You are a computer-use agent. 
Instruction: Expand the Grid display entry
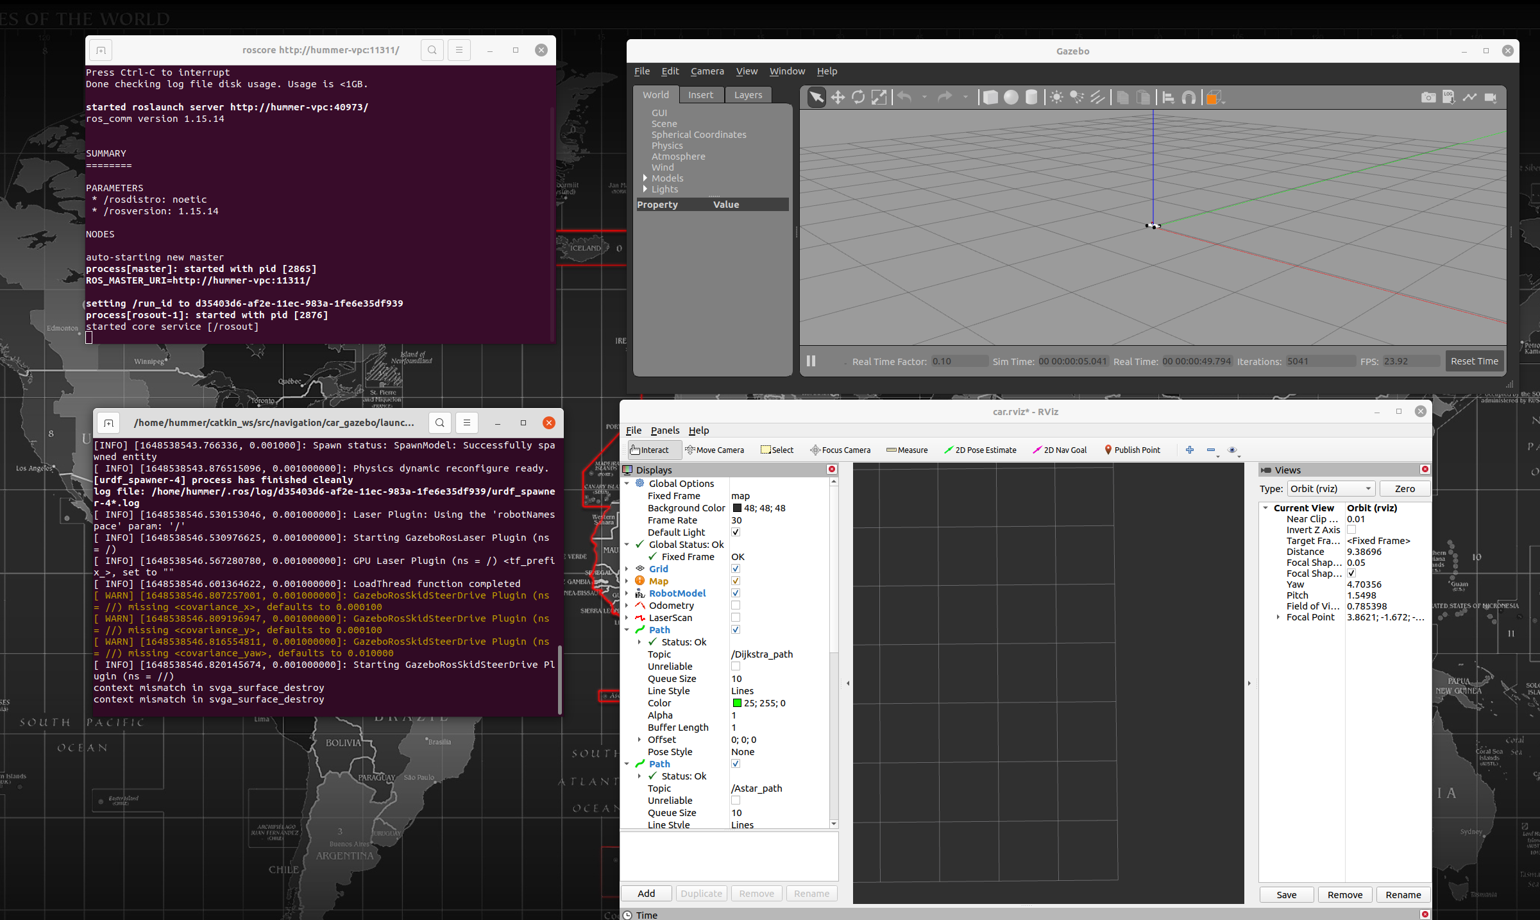627,569
